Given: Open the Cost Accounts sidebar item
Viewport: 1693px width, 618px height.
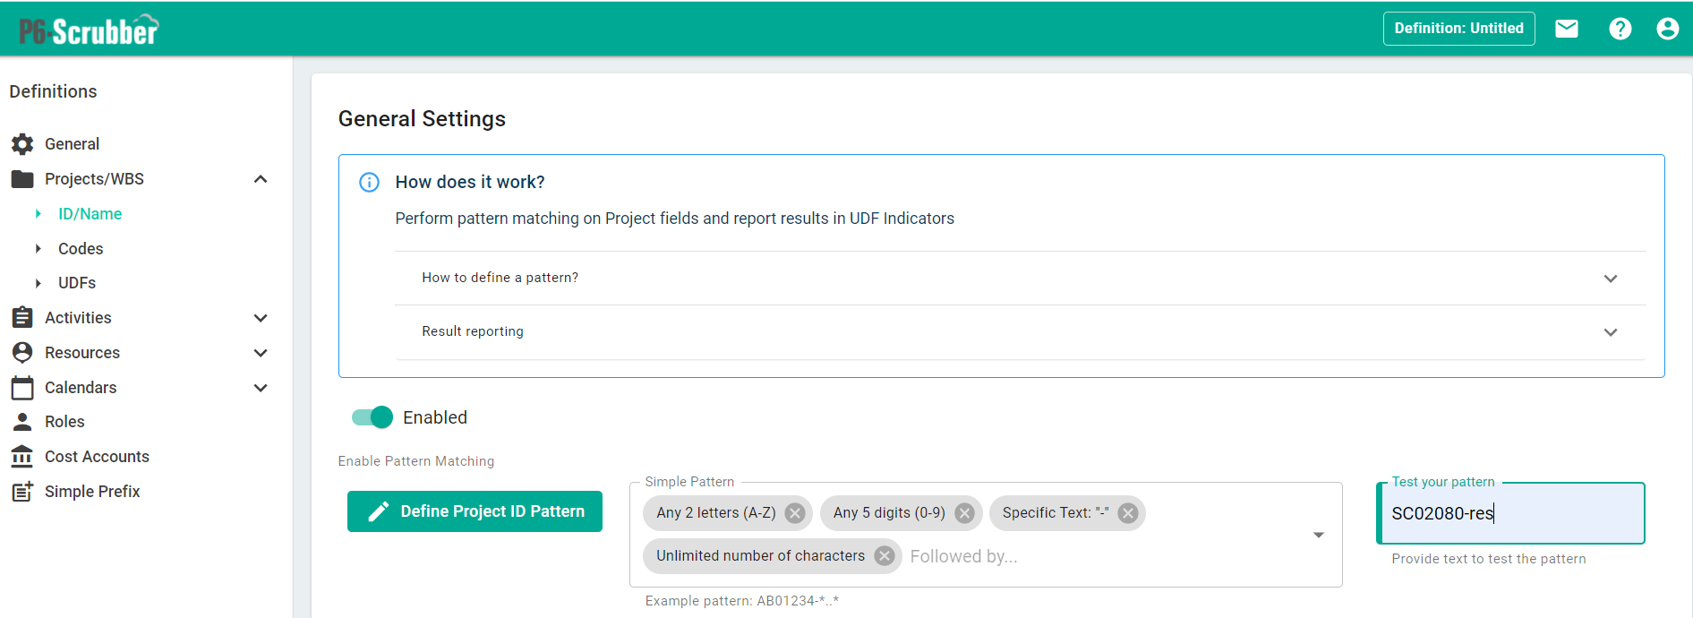Looking at the screenshot, I should (x=97, y=457).
